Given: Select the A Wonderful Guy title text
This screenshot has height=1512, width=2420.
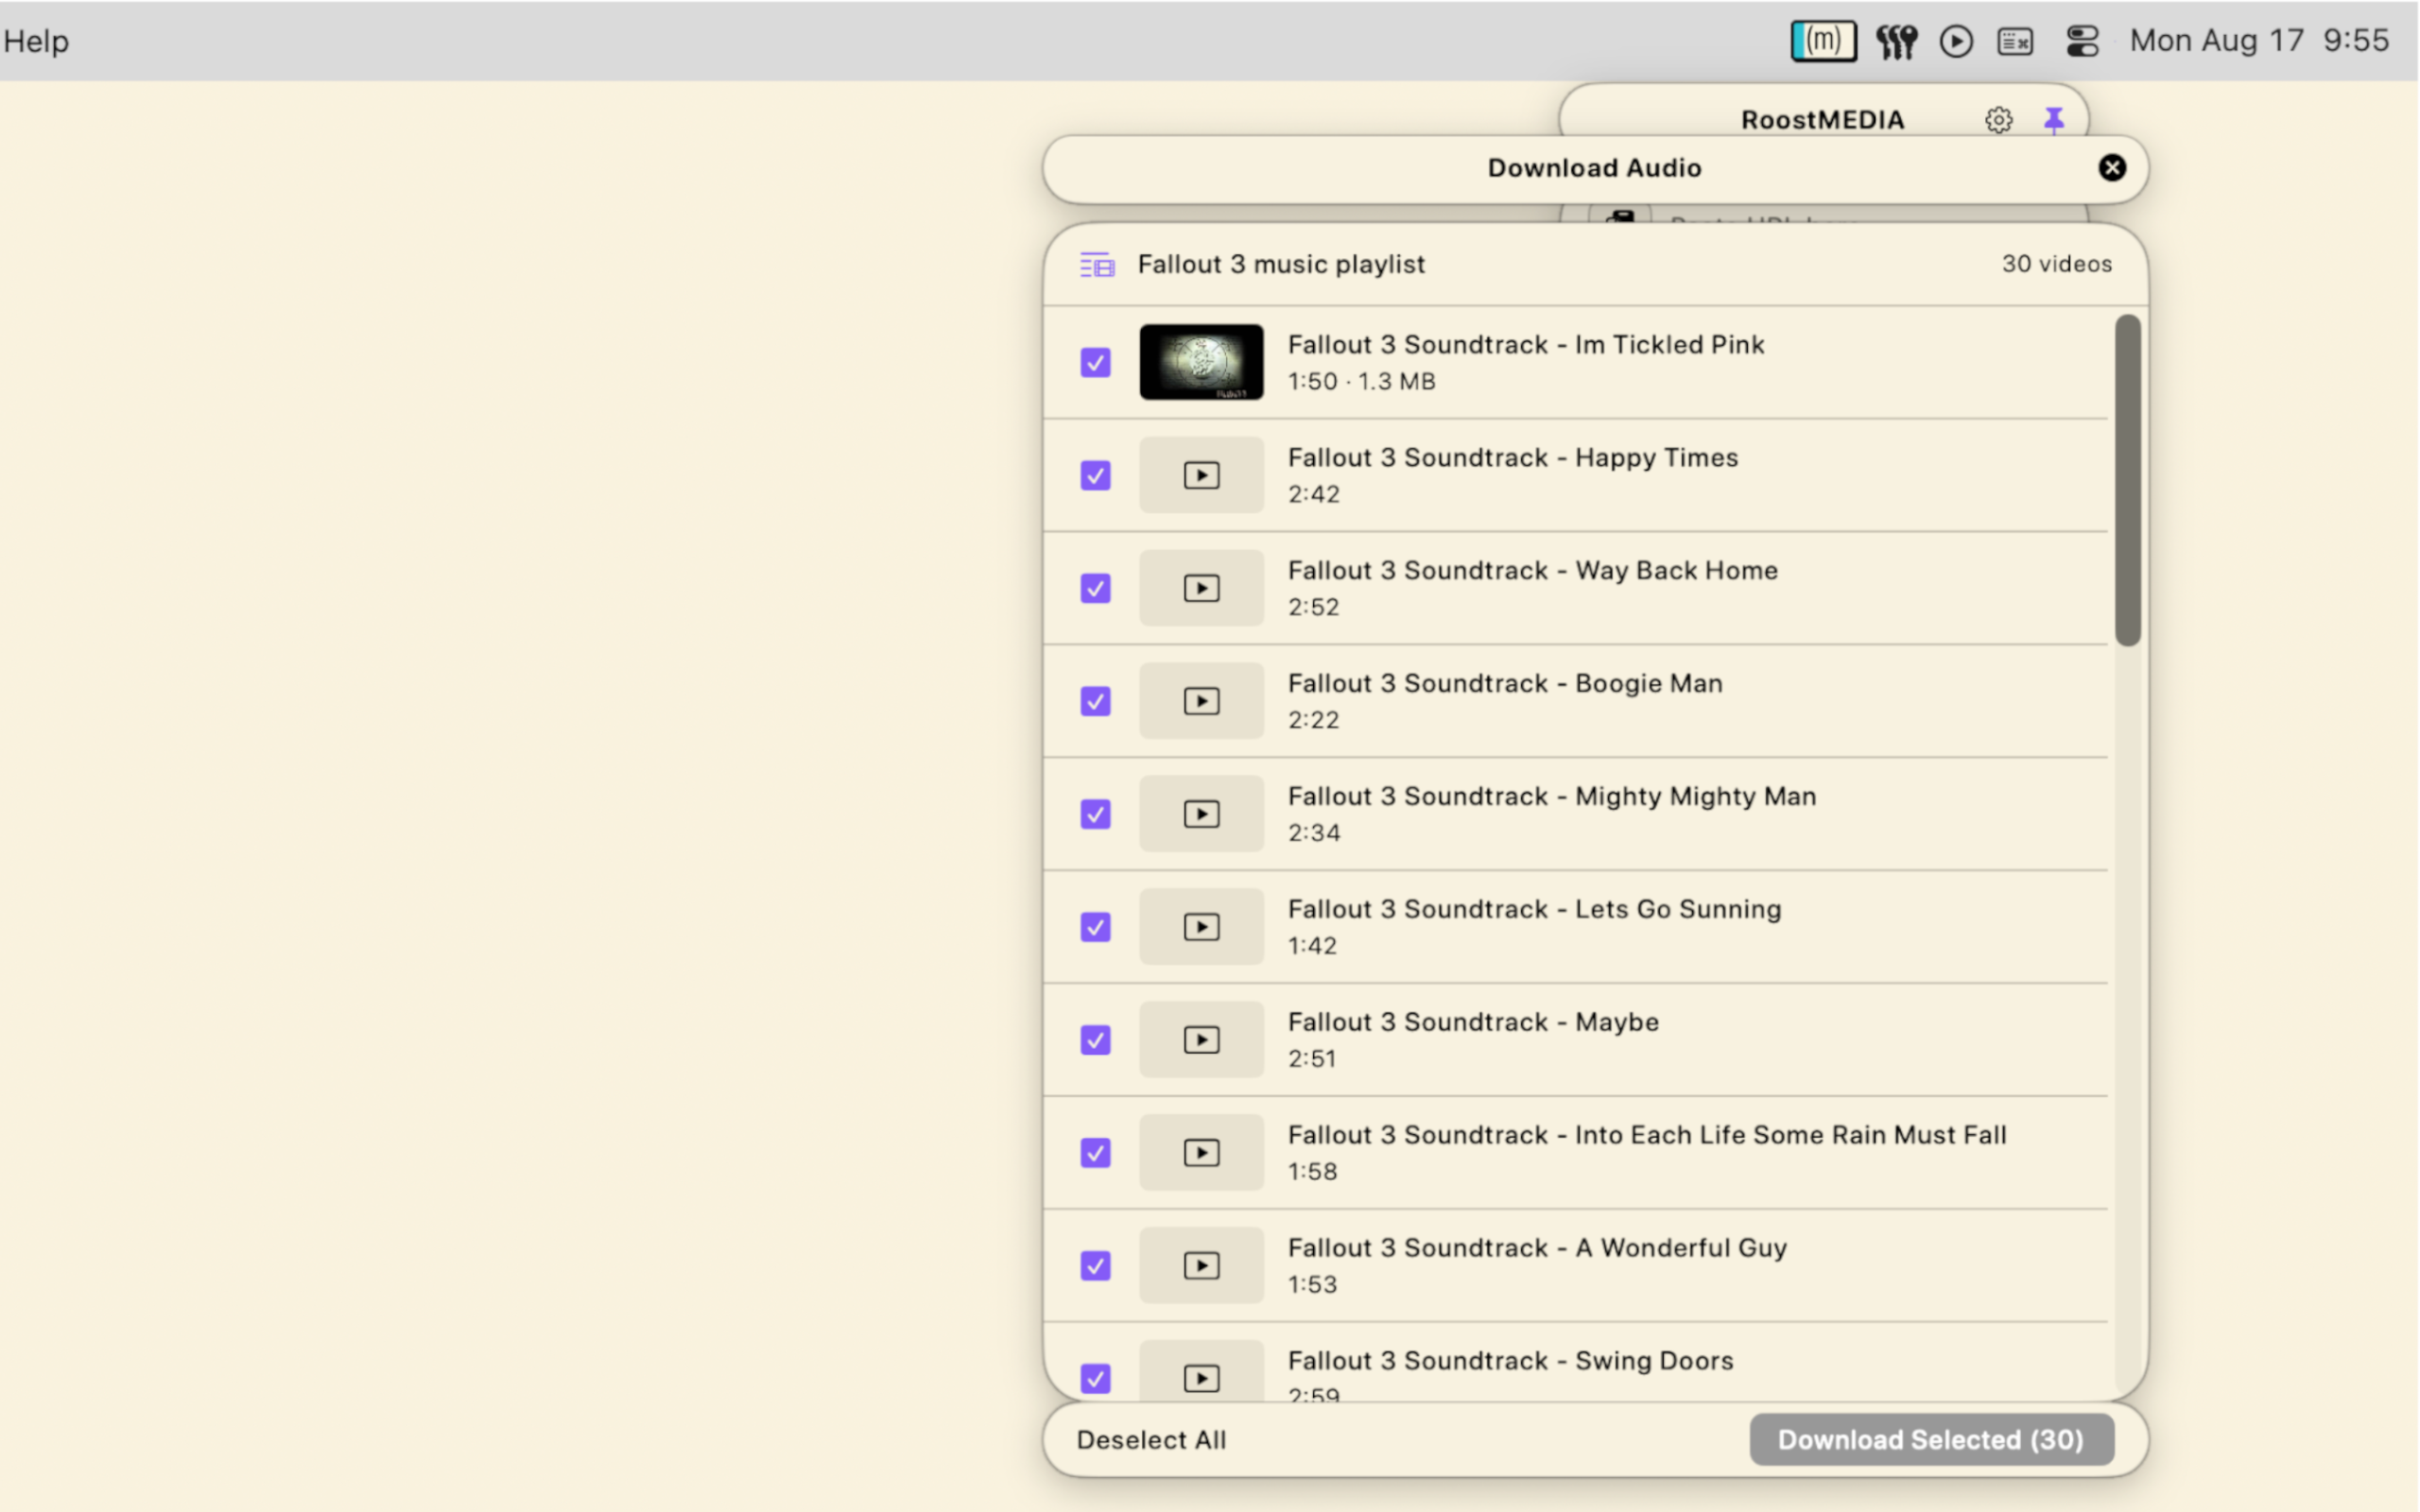Looking at the screenshot, I should pos(1537,1249).
